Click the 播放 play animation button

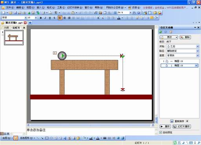coord(165,127)
